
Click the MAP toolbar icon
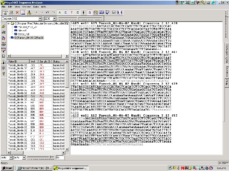102,12
